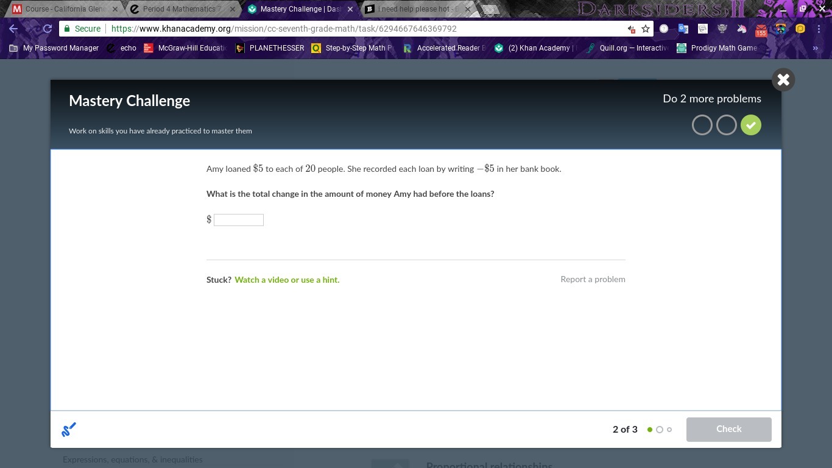The height and width of the screenshot is (468, 832).
Task: Click the grey Check button
Action: click(729, 430)
